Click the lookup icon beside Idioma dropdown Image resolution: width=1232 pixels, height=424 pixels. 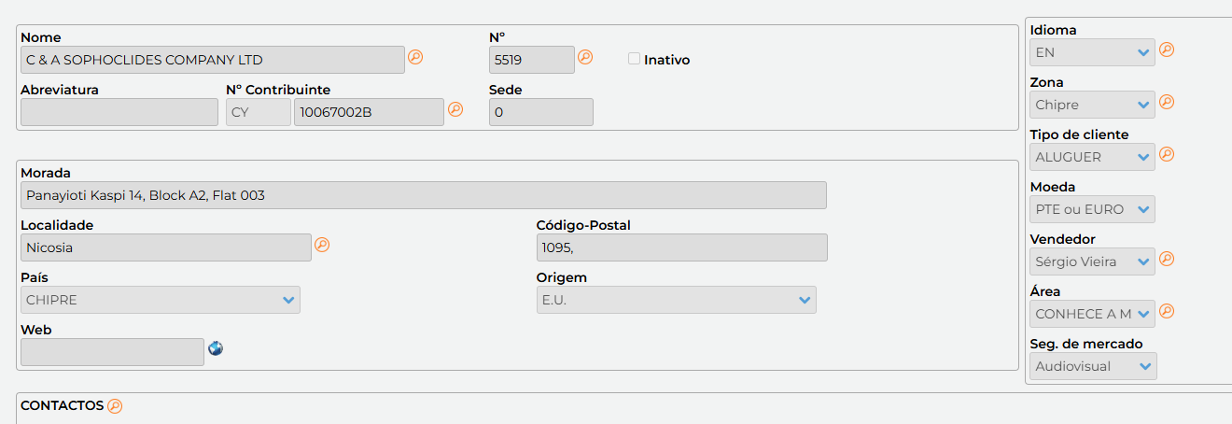tap(1167, 49)
